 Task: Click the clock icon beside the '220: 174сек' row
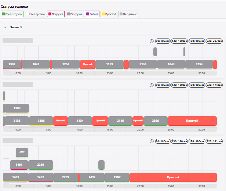tap(152, 85)
